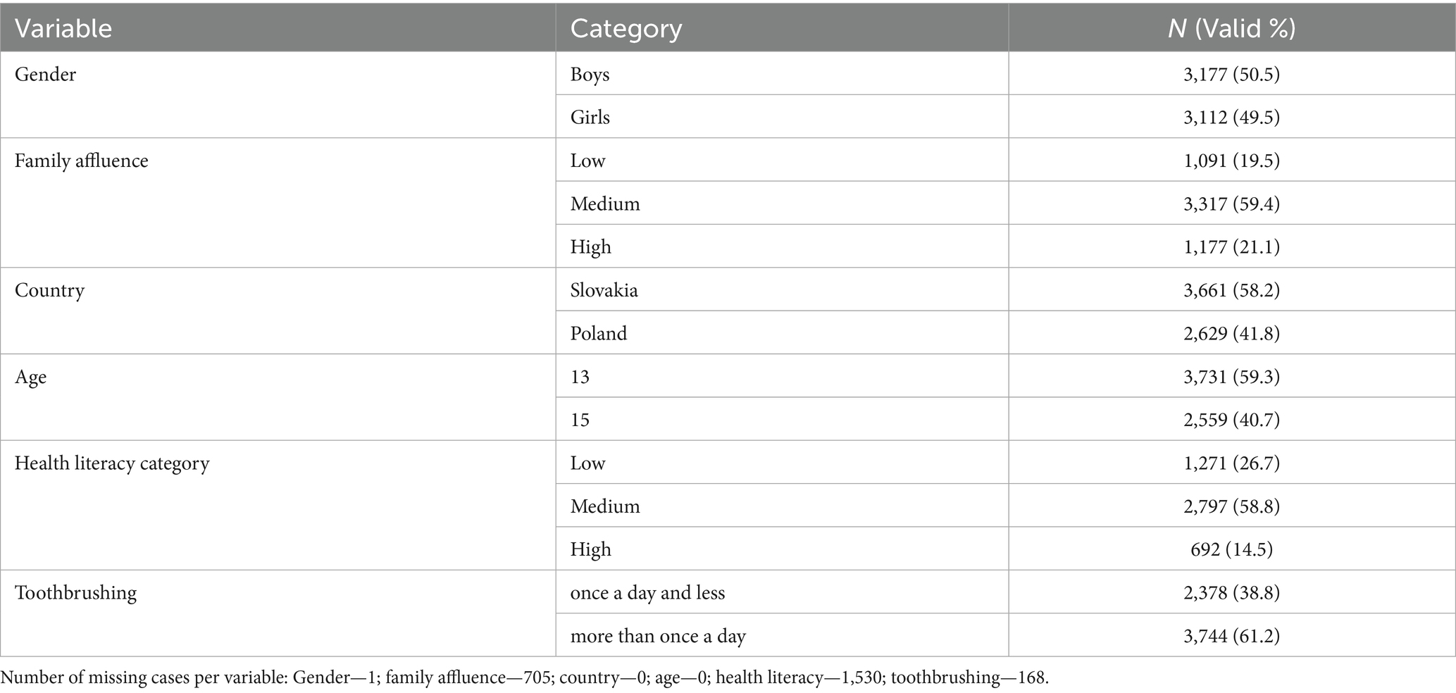Select the 'more than once a day' cell
The width and height of the screenshot is (1456, 693).
pyautogui.click(x=657, y=636)
